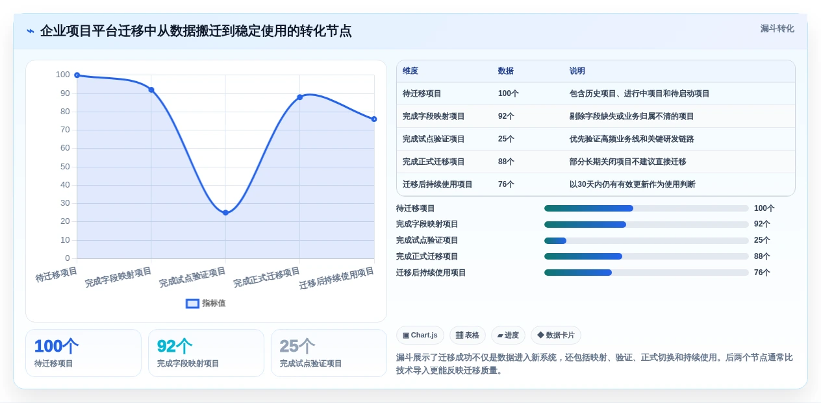Click the 完成字段映射项目 progress bar
Image resolution: width=821 pixels, height=403 pixels.
[646, 225]
